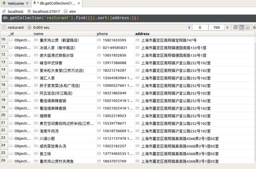
Task: Click the name column header
Action: [65, 34]
